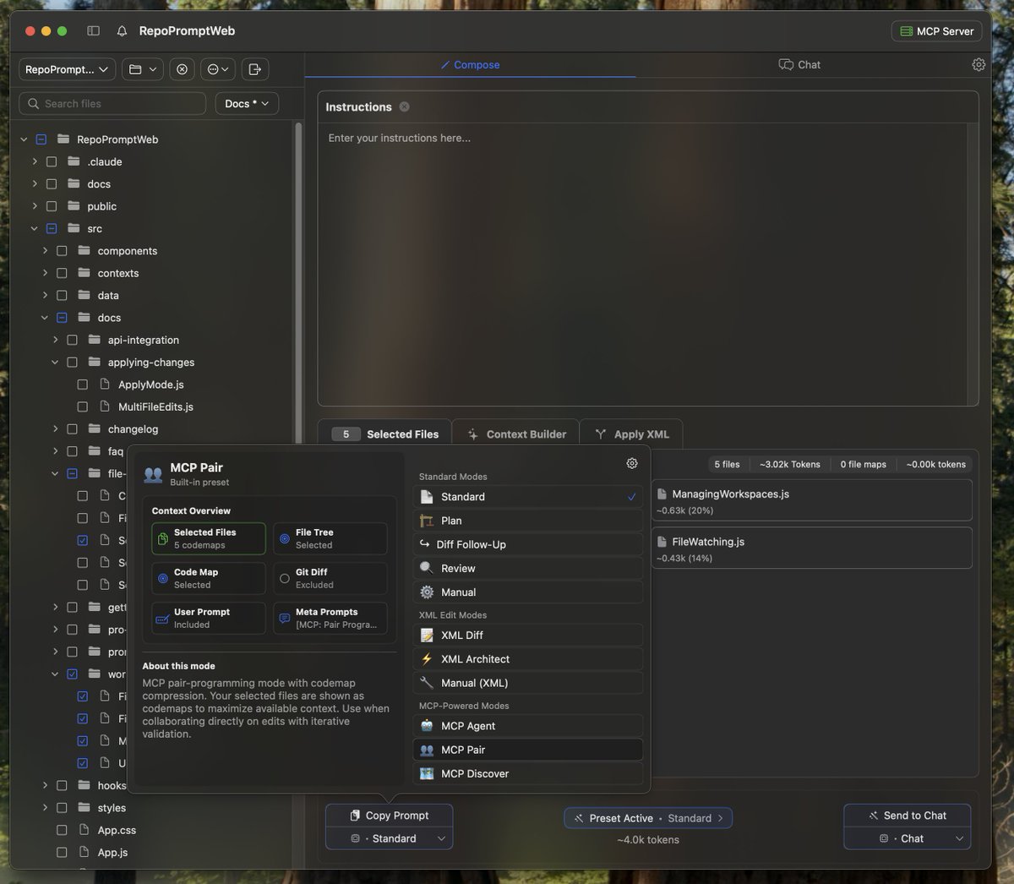Screen dimensions: 1014x884
Task: Tick the changelog folder checkbox
Action: [x=72, y=428]
